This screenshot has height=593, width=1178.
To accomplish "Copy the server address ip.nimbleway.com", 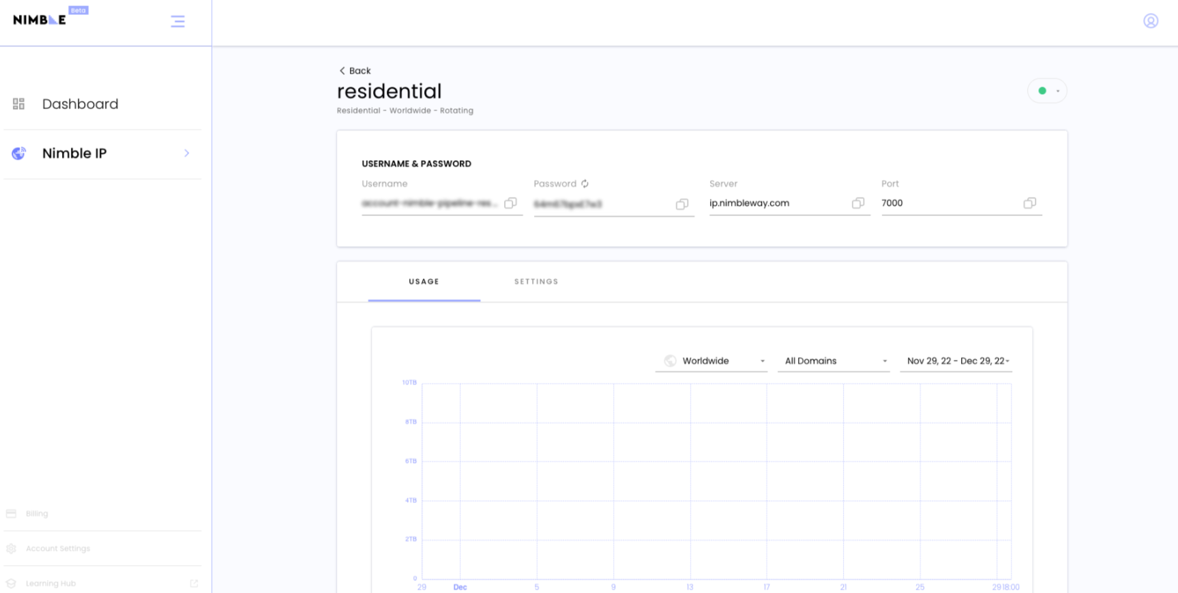I will pyautogui.click(x=858, y=203).
